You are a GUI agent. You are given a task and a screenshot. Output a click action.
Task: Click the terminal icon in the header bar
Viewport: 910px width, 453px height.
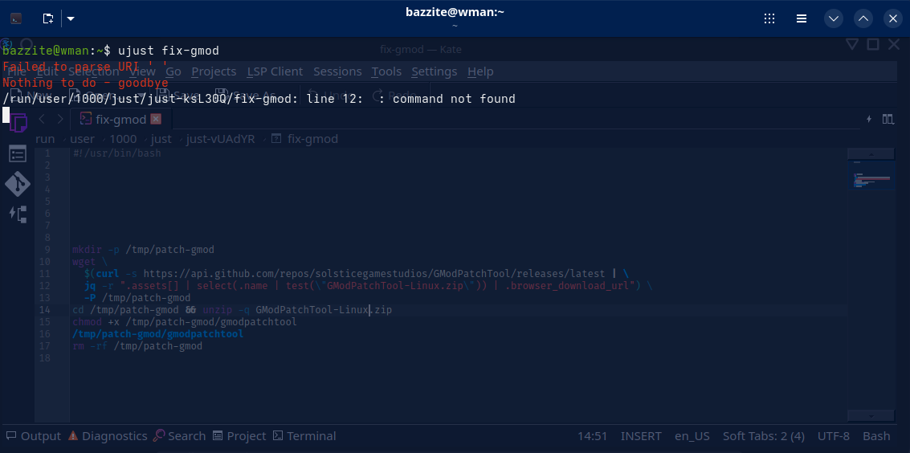coord(16,18)
